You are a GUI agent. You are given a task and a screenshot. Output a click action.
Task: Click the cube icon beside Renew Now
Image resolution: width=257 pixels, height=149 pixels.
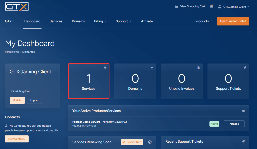coord(150,142)
